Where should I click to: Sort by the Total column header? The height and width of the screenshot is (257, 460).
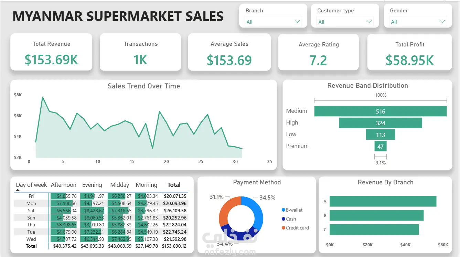[174, 185]
